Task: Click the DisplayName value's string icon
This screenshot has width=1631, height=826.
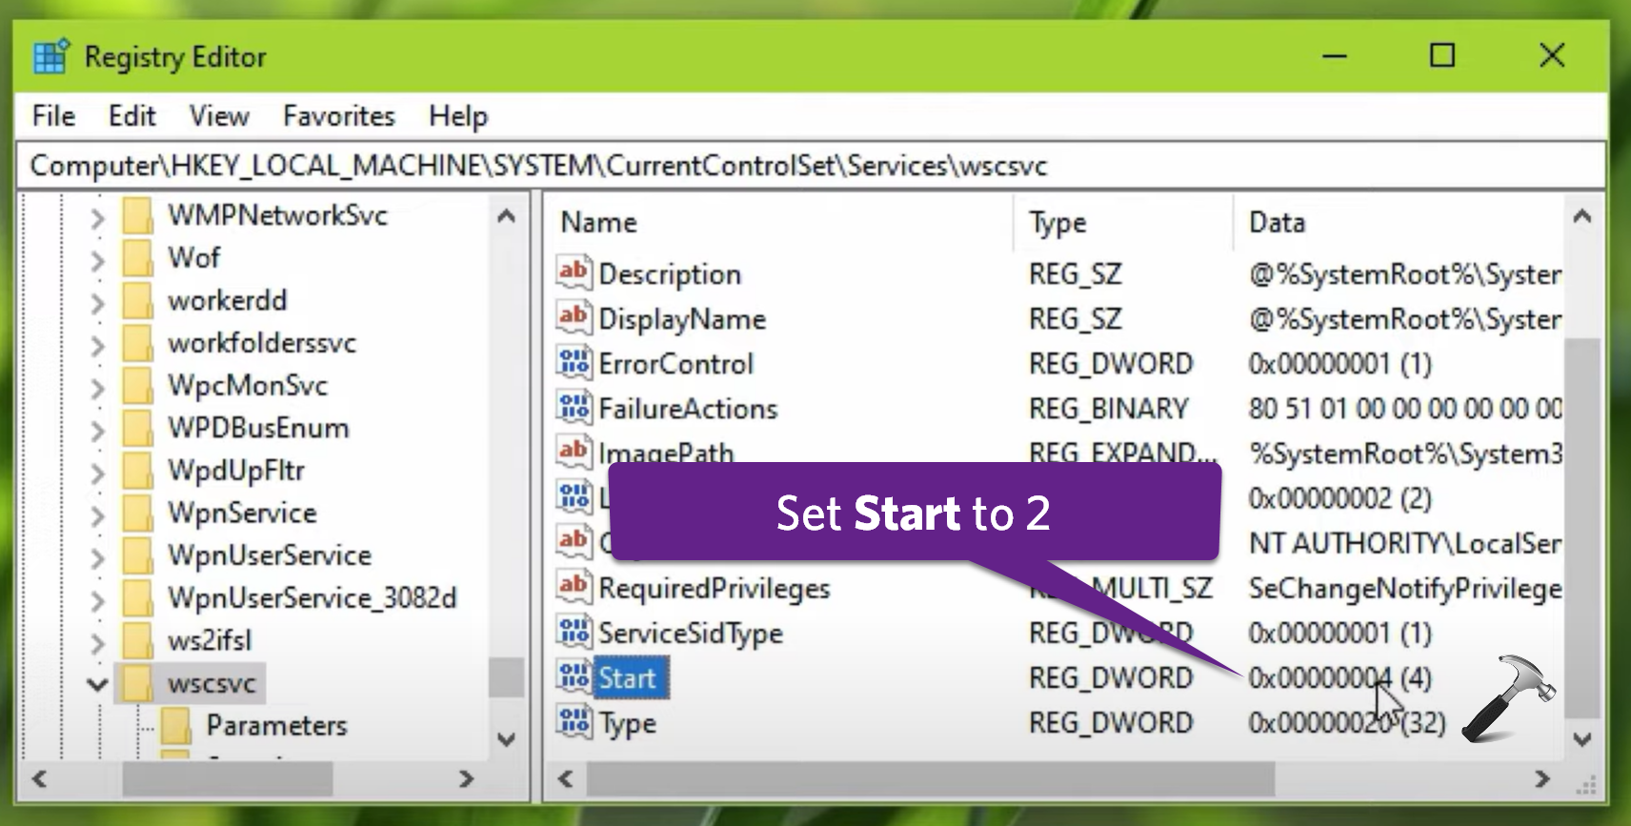Action: (x=574, y=317)
